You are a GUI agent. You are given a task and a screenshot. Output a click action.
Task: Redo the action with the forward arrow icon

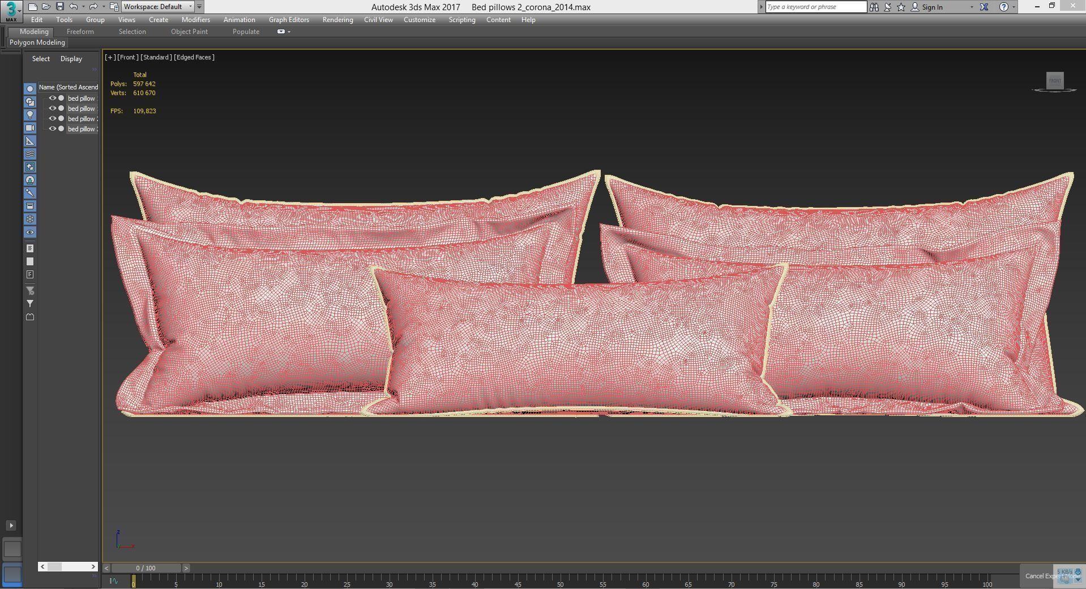coord(93,7)
